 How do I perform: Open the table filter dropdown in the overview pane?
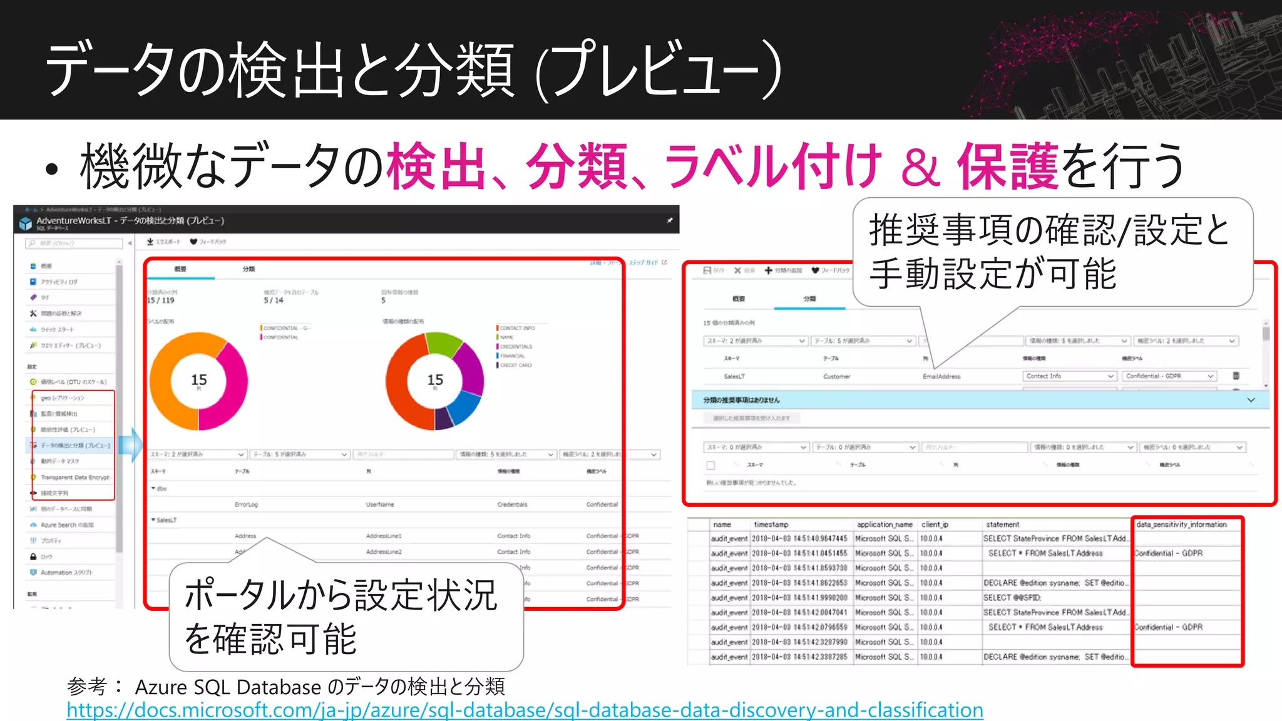click(x=300, y=454)
